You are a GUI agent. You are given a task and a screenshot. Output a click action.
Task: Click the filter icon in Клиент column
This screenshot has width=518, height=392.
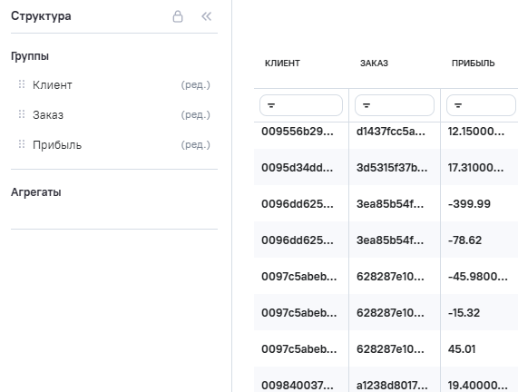coord(271,105)
